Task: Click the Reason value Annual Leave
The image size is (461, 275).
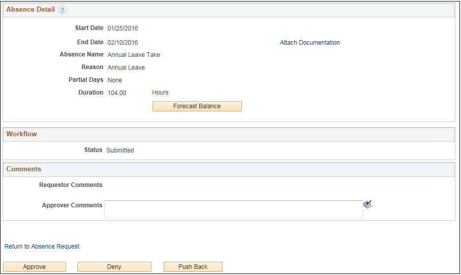Action: [x=126, y=68]
